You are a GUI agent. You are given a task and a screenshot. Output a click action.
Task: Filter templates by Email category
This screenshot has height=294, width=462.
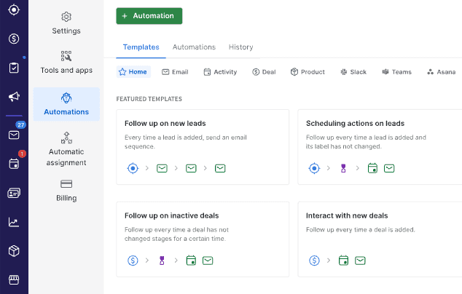pos(175,72)
